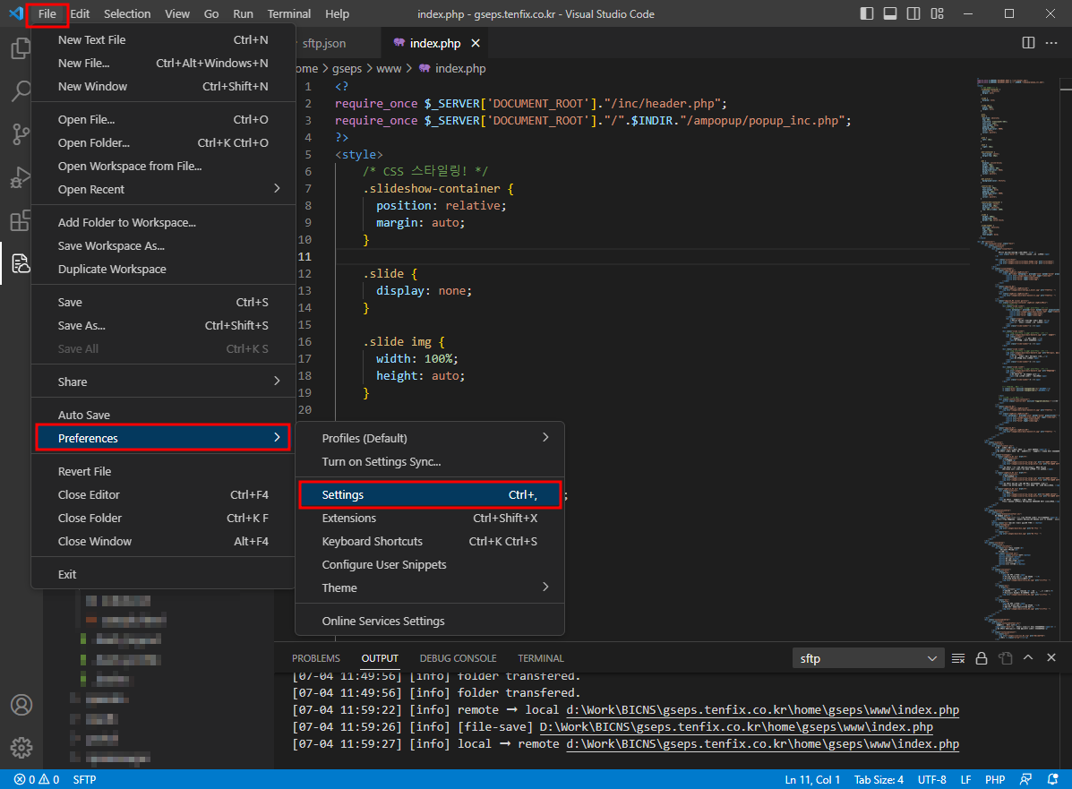
Task: Choose Configure User Snippets entry
Action: click(429, 565)
